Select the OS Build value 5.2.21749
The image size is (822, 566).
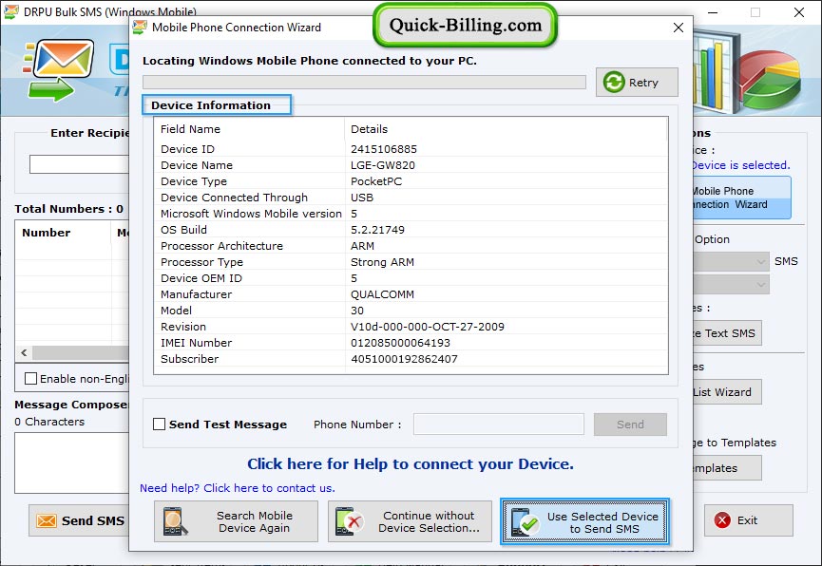[377, 230]
